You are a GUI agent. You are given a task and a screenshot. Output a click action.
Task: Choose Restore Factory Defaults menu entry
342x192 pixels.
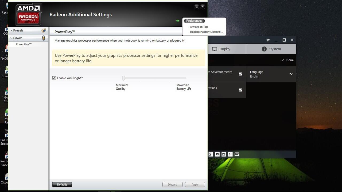click(206, 32)
